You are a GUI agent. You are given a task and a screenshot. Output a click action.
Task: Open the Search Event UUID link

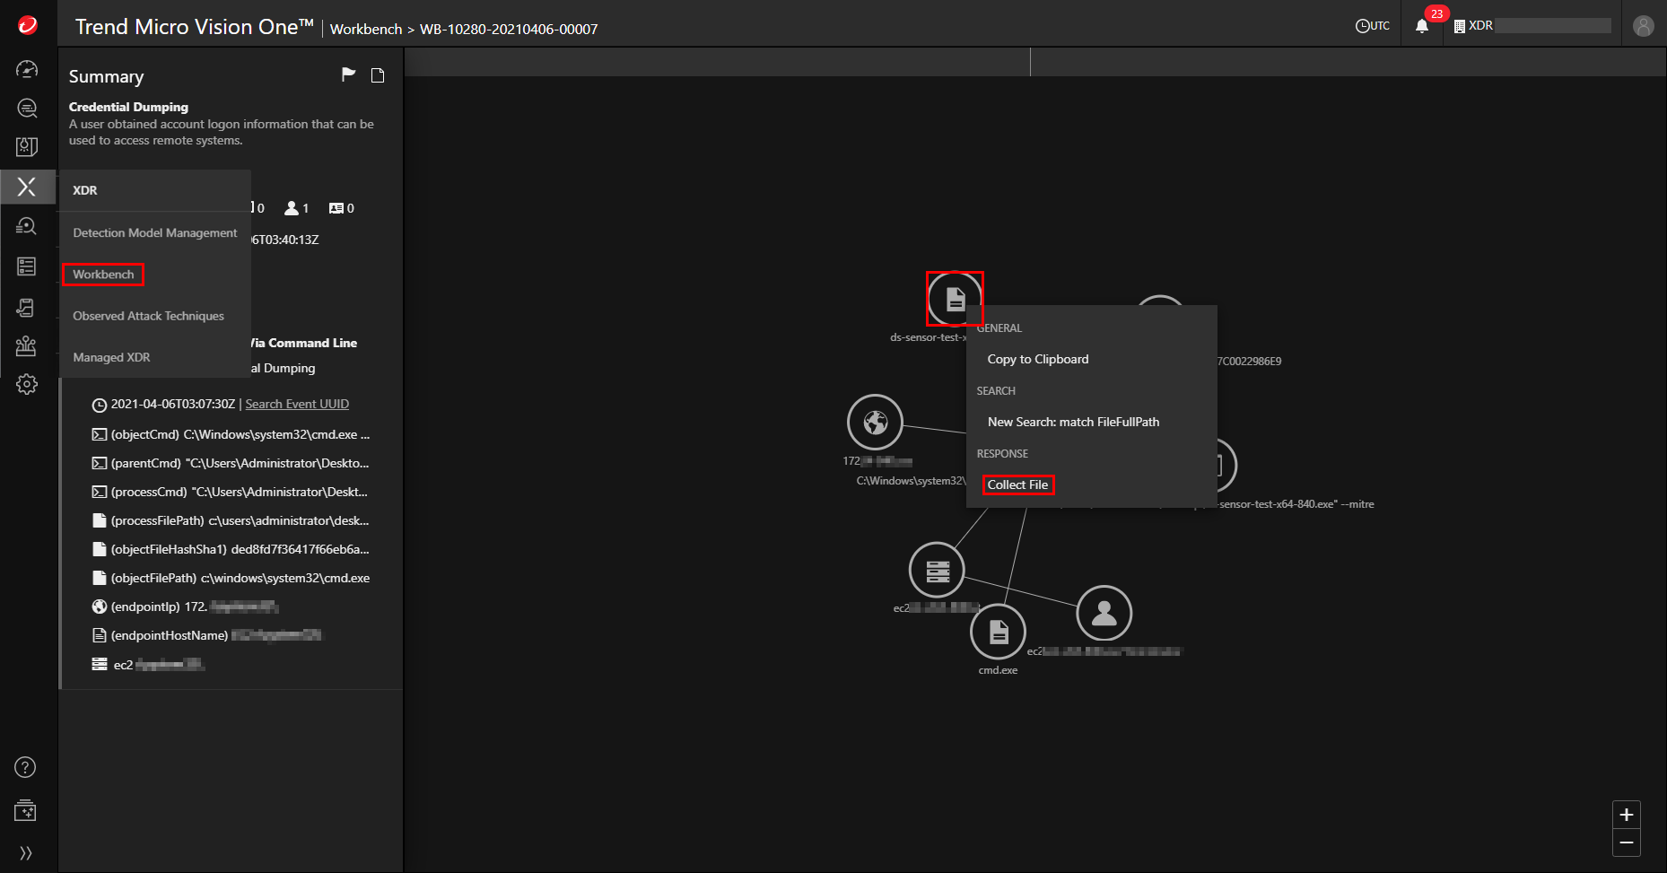tap(297, 404)
